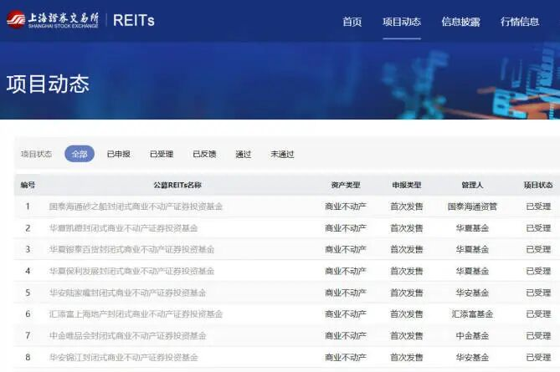Go to the 行情信息 navigation item
Image resolution: width=560 pixels, height=372 pixels.
[x=520, y=22]
